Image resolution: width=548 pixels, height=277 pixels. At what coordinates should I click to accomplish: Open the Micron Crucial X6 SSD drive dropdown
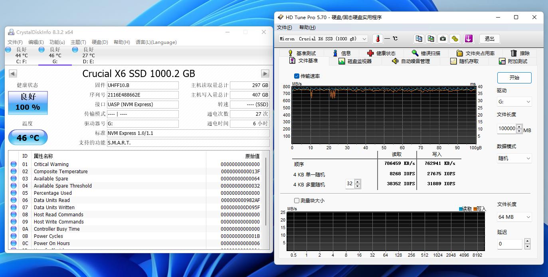[323, 39]
